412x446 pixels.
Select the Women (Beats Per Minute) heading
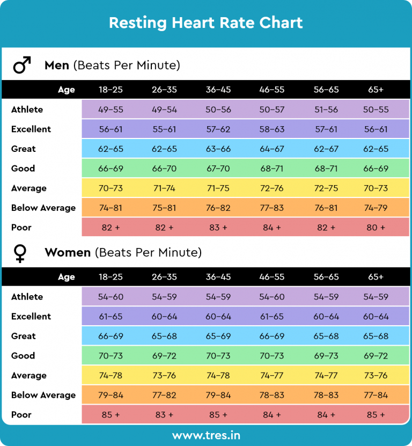click(x=123, y=252)
